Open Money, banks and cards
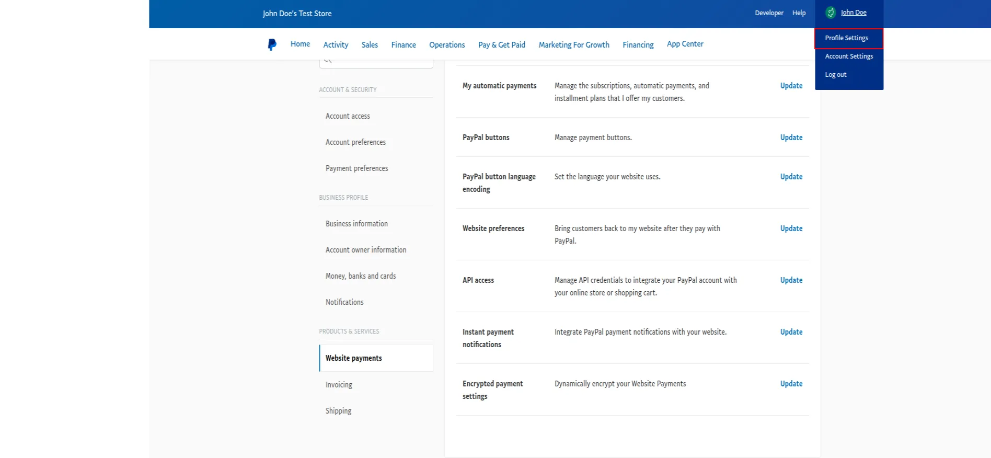This screenshot has height=458, width=991. 361,276
